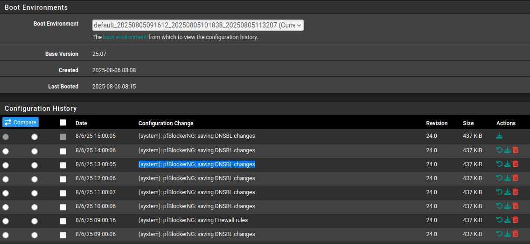Click the Base Version value 25.07
The width and height of the screenshot is (530, 244).
(99, 54)
